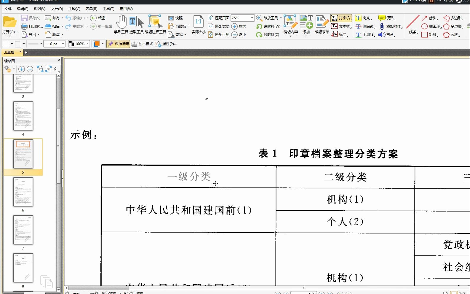Click the 后退 back button
The image size is (470, 294).
(98, 18)
